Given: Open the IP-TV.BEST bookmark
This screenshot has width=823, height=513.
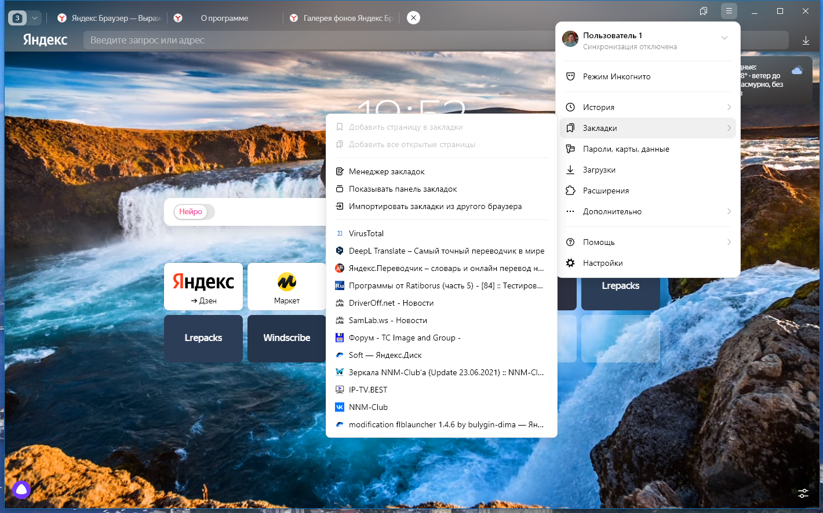Looking at the screenshot, I should pyautogui.click(x=442, y=390).
